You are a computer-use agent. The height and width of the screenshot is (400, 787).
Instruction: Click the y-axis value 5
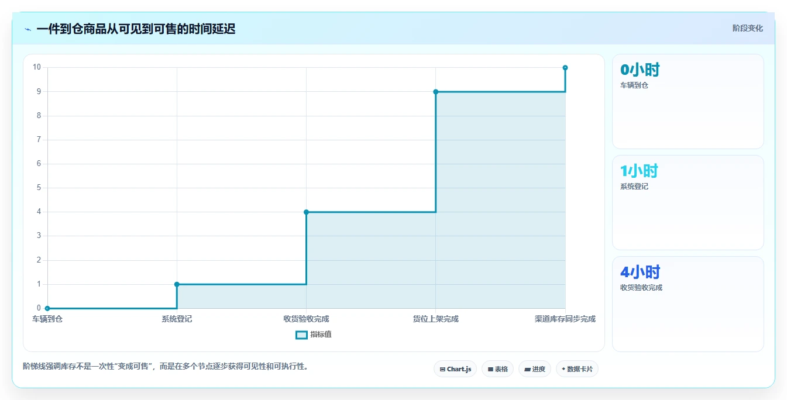pos(39,188)
